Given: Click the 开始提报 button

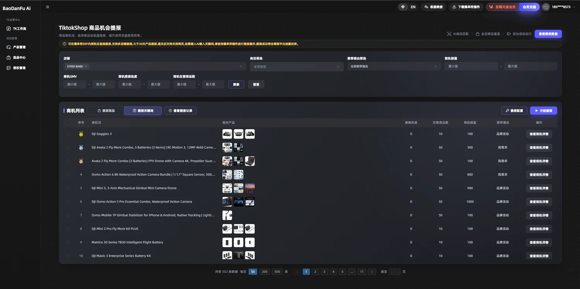Looking at the screenshot, I should pyautogui.click(x=544, y=111).
